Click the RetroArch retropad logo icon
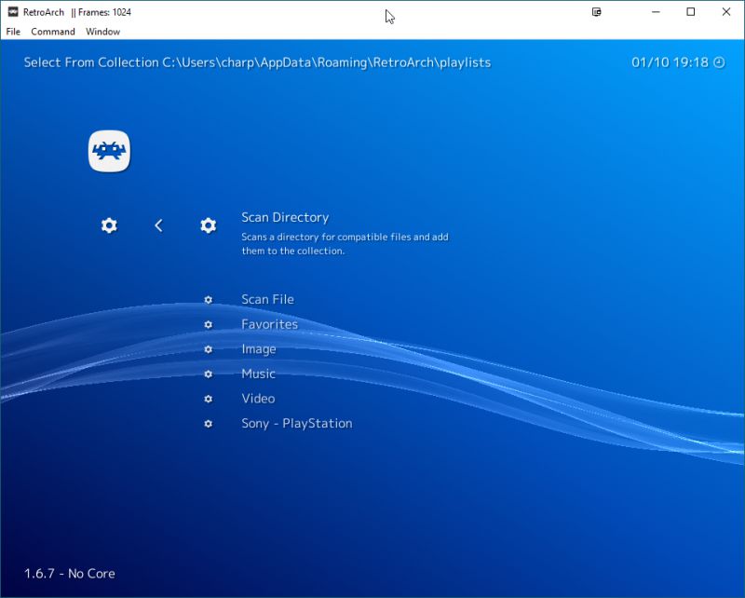The height and width of the screenshot is (598, 745). click(x=109, y=150)
